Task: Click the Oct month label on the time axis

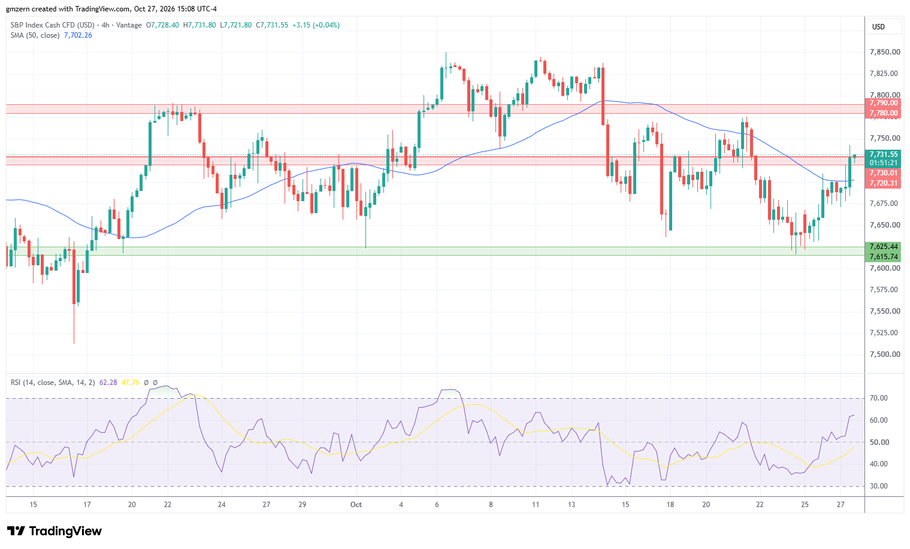Action: click(x=356, y=505)
